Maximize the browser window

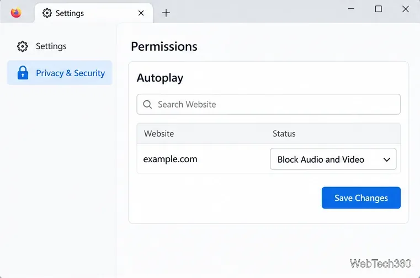[x=378, y=9]
